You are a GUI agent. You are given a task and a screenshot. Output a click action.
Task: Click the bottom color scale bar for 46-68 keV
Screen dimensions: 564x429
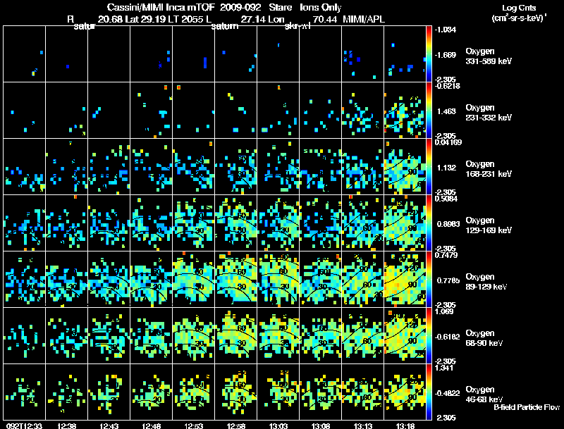429,392
